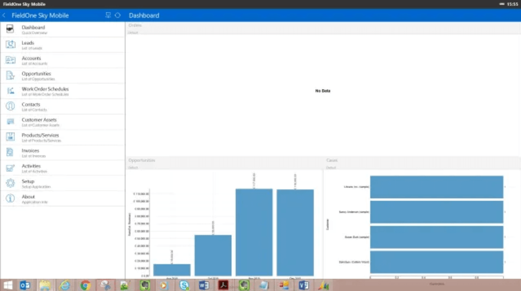Open the Invoices sidebar icon
Viewport: 521px width, 291px height.
click(11, 152)
